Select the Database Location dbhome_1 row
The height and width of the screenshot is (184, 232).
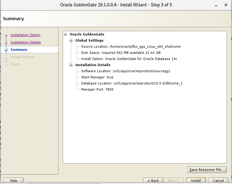tap(132, 83)
